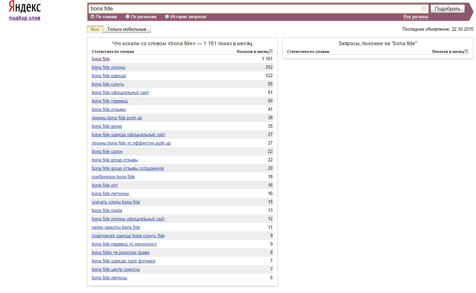Open the 'bona fide group отзывы' link
The image size is (476, 293).
point(115,160)
